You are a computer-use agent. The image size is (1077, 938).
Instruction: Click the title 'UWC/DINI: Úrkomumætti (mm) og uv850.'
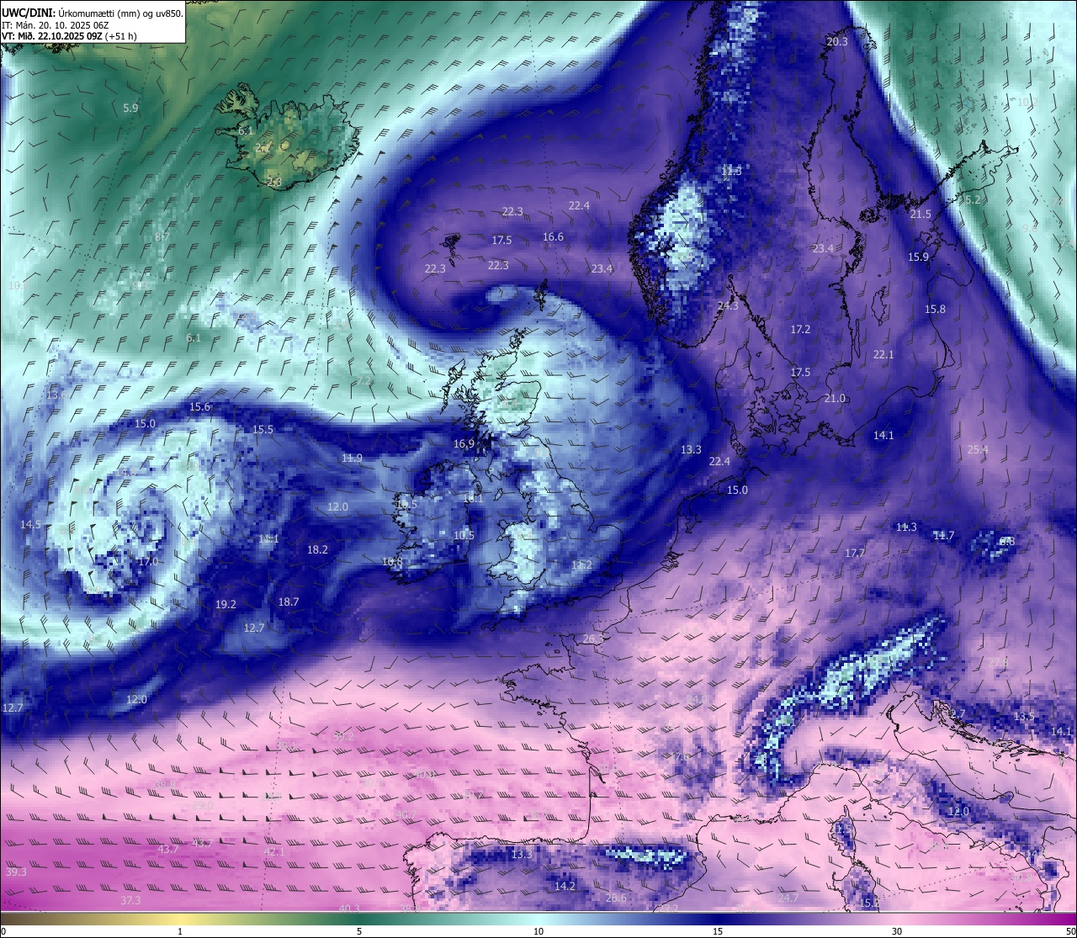coord(92,13)
